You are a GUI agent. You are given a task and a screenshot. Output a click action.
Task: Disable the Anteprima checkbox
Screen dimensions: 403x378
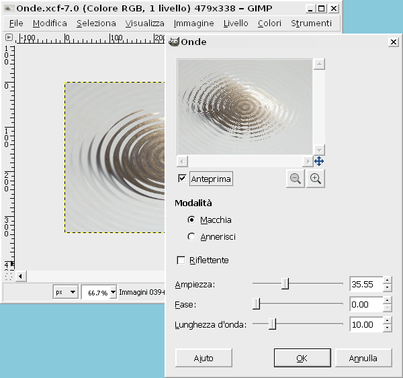pyautogui.click(x=182, y=179)
